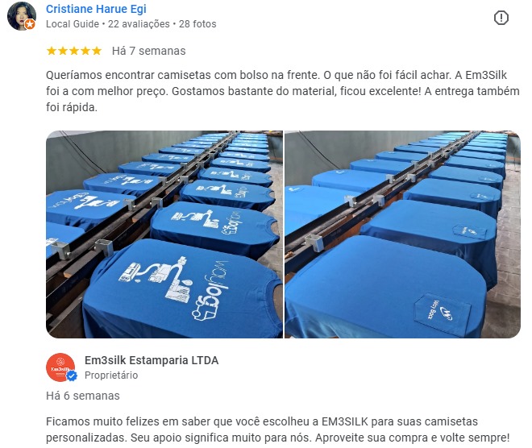Screen dimensions: 532x448
Task: Open Cristiane Harue Egi's profile link
Action: (x=96, y=9)
